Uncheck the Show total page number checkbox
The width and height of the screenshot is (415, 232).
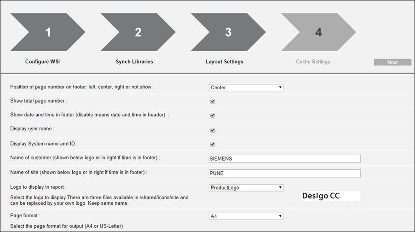click(213, 101)
